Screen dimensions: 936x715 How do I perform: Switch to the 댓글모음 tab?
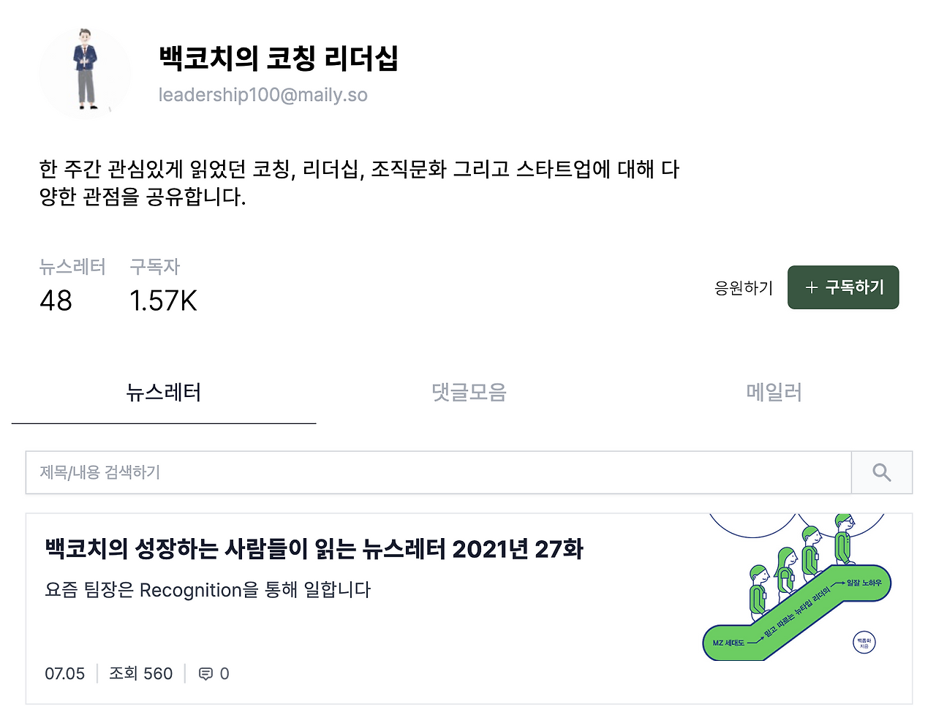point(469,393)
